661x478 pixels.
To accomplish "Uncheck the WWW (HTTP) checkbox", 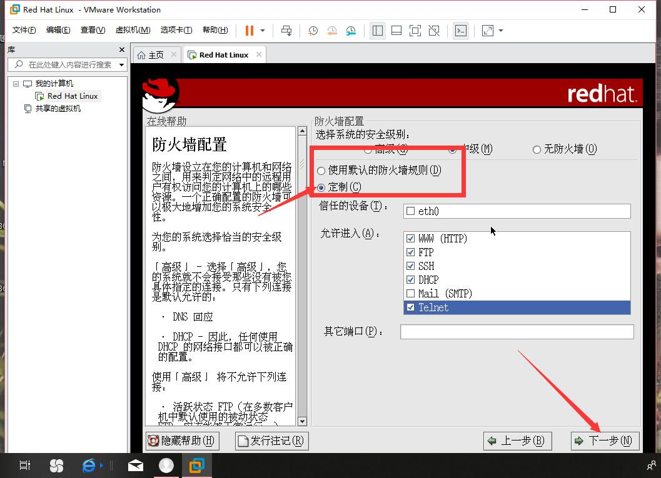I will click(x=411, y=238).
